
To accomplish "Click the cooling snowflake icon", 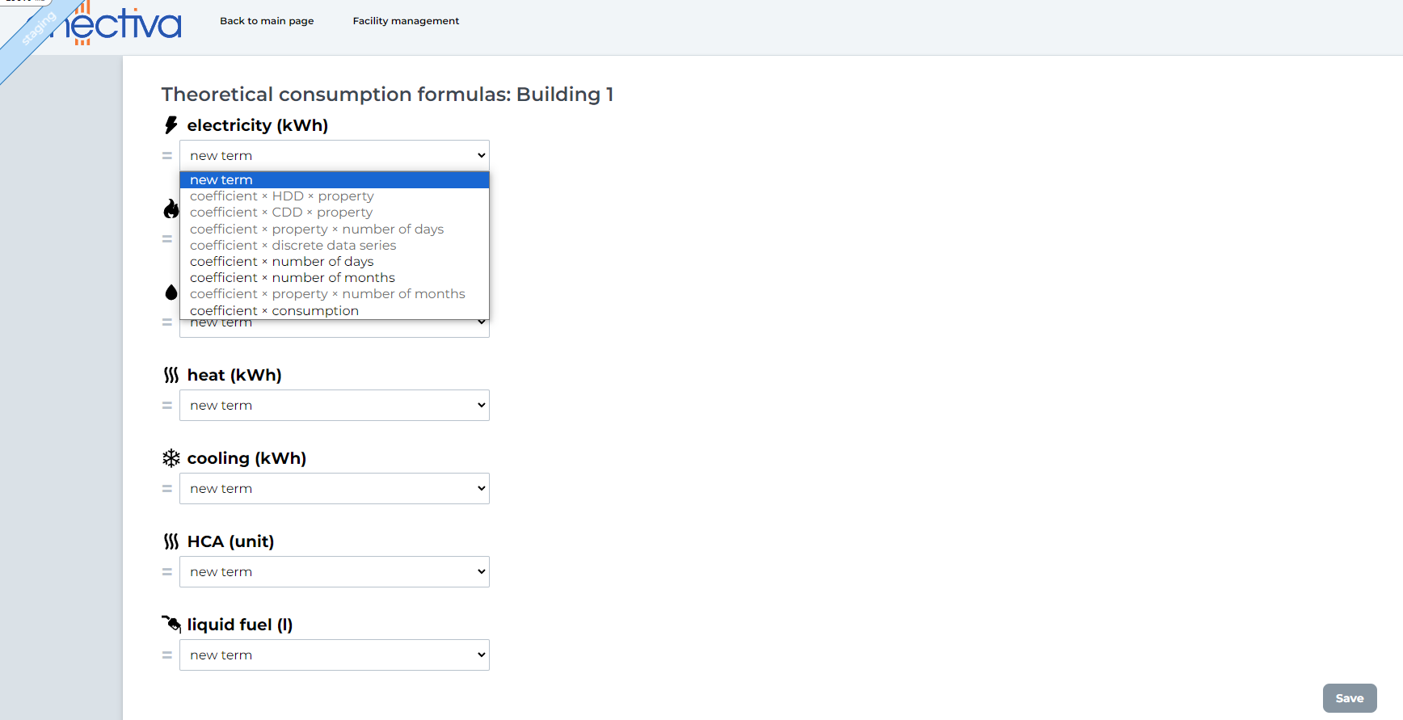I will coord(171,458).
